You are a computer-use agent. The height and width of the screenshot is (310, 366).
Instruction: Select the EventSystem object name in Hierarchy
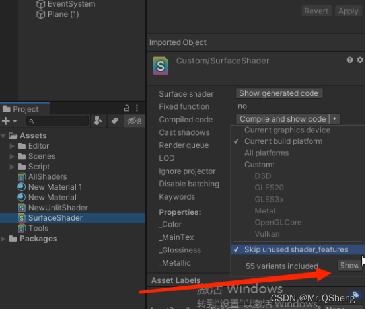[71, 4]
